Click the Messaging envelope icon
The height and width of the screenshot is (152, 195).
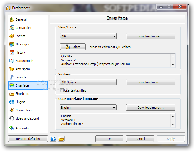click(x=12, y=44)
